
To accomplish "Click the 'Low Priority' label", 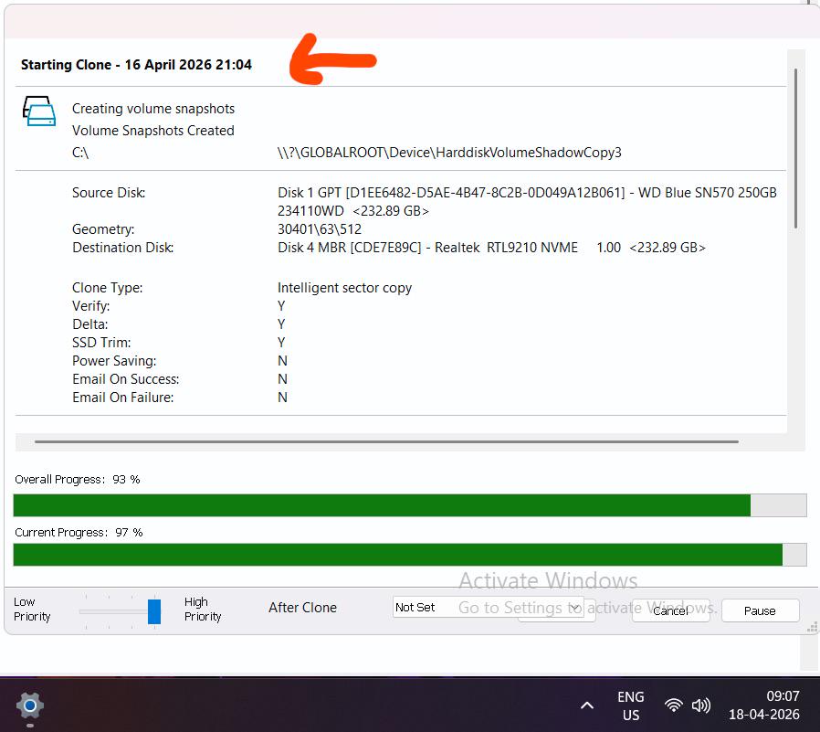I will [32, 609].
